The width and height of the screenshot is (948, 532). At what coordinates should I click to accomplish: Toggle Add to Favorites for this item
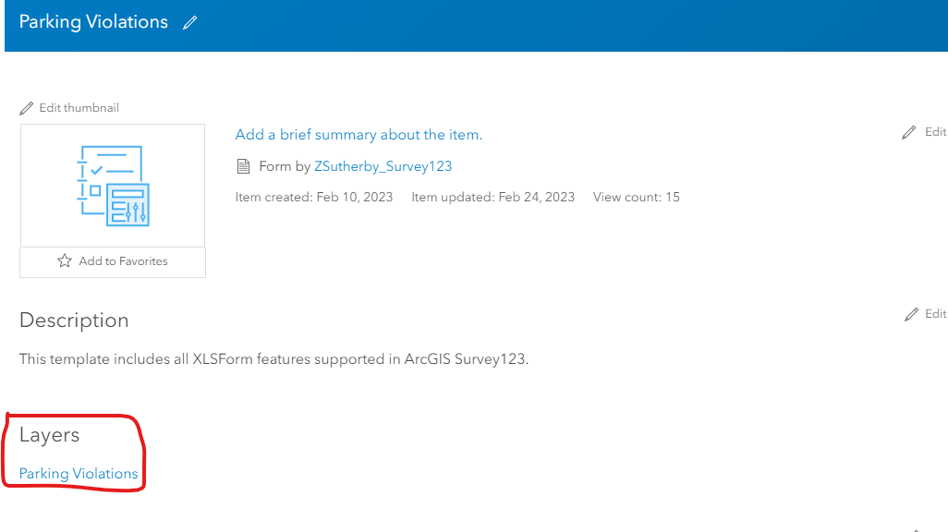point(112,261)
